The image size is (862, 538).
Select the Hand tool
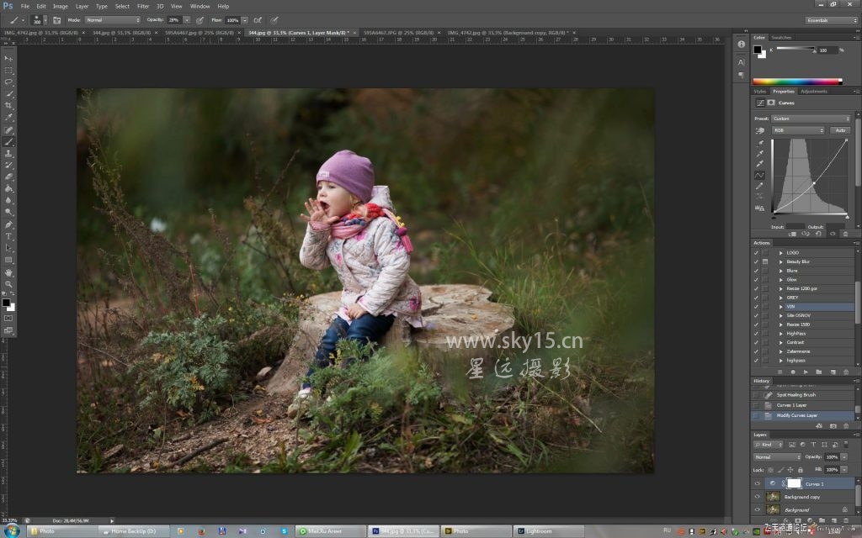coord(8,272)
